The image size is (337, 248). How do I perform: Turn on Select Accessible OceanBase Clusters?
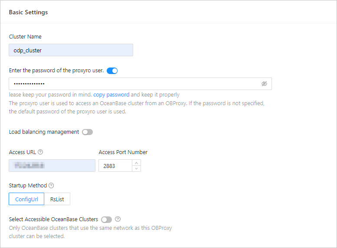pos(106,219)
